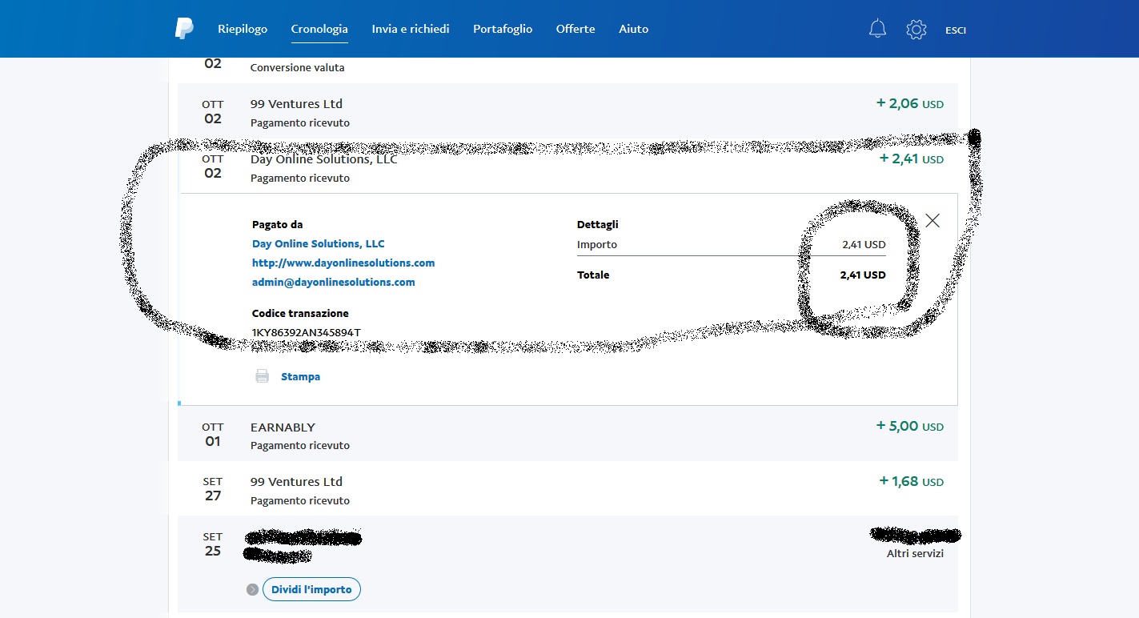Click arrow icon beside Dividi l'importo
1139x618 pixels.
(253, 589)
